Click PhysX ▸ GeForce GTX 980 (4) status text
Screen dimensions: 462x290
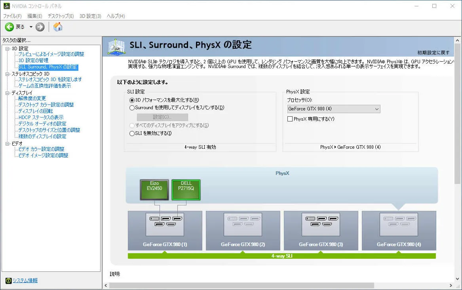click(350, 147)
